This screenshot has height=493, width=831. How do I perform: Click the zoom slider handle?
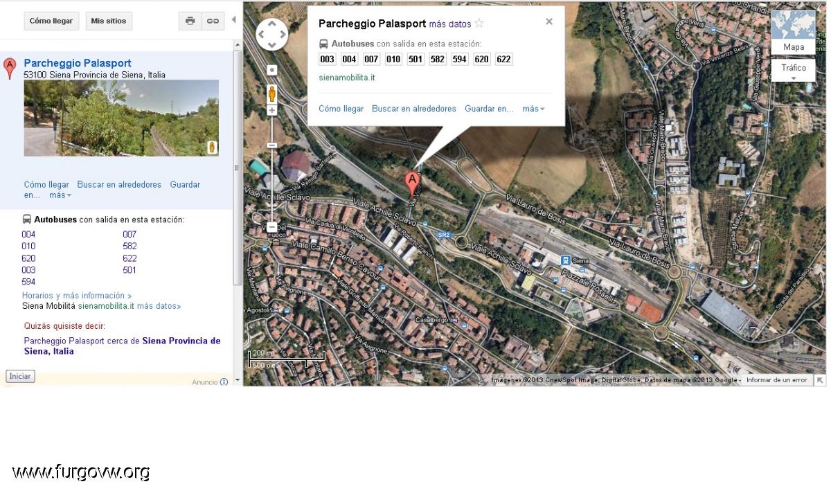pos(272,145)
